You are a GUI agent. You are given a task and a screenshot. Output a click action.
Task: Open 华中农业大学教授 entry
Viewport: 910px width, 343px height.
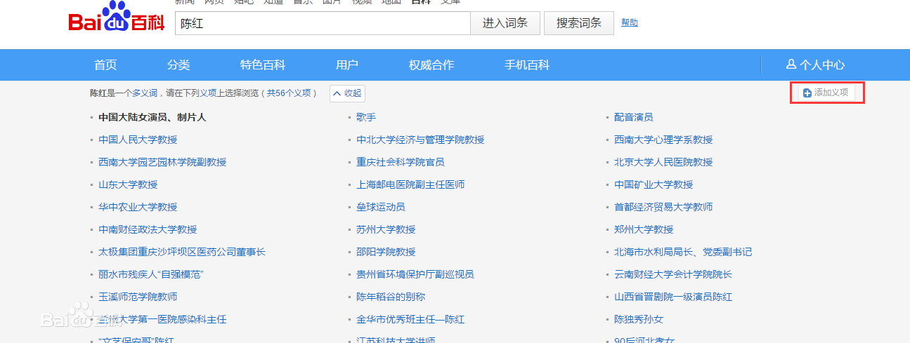[138, 207]
